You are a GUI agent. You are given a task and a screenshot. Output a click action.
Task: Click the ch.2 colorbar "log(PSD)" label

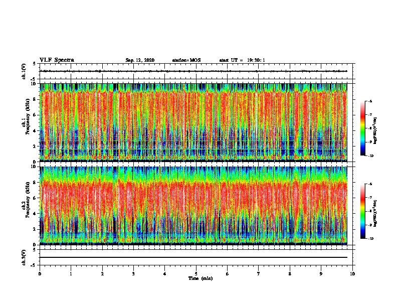pos(375,213)
